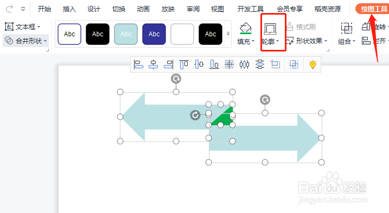Align shapes left in floating toolbar
Viewport: 389px width, 213px height.
pyautogui.click(x=138, y=64)
